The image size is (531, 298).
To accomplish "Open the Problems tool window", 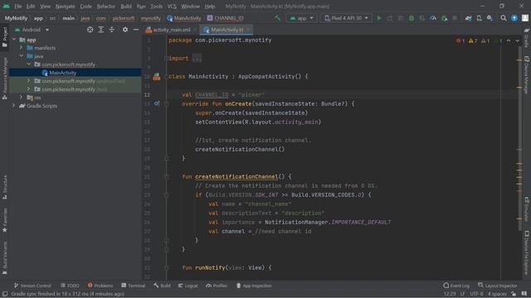I will [100, 286].
